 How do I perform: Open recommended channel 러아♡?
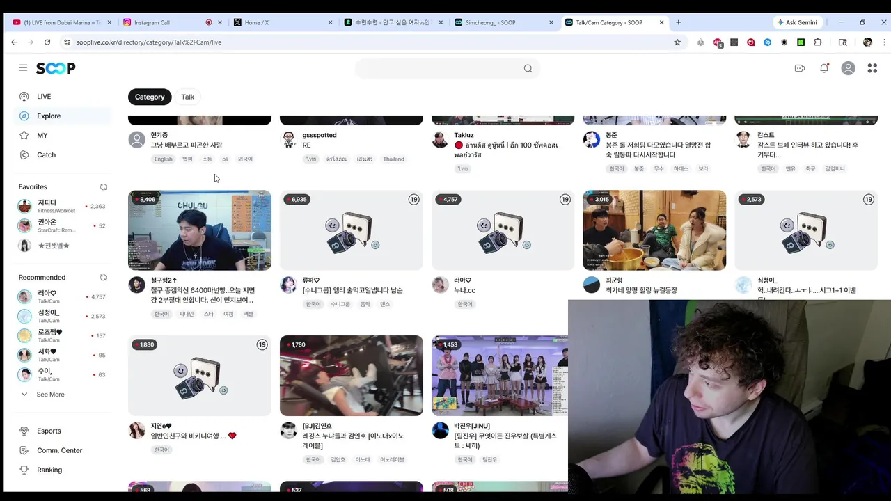pyautogui.click(x=63, y=297)
